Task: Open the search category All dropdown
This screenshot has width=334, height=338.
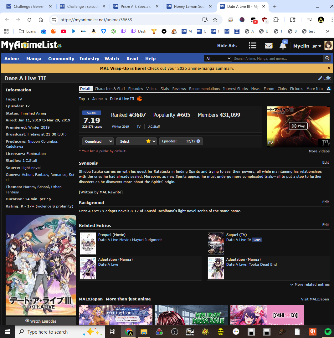Action: [218, 59]
